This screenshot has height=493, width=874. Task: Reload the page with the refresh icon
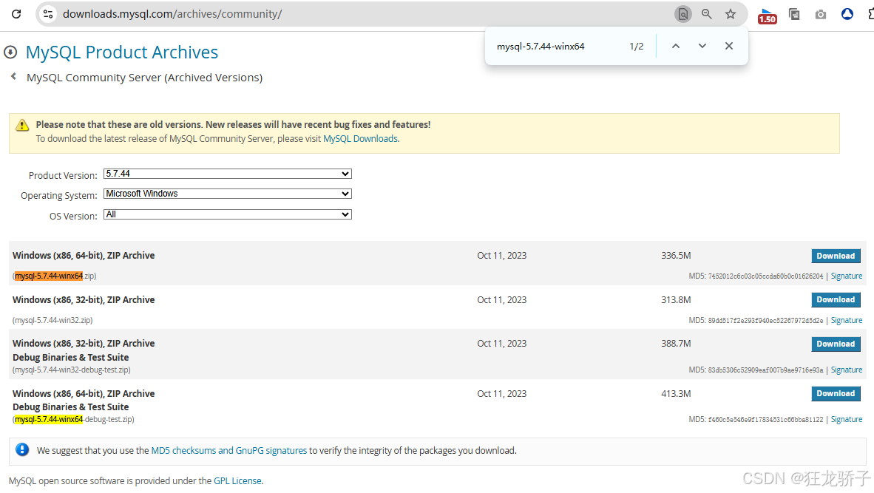(16, 14)
